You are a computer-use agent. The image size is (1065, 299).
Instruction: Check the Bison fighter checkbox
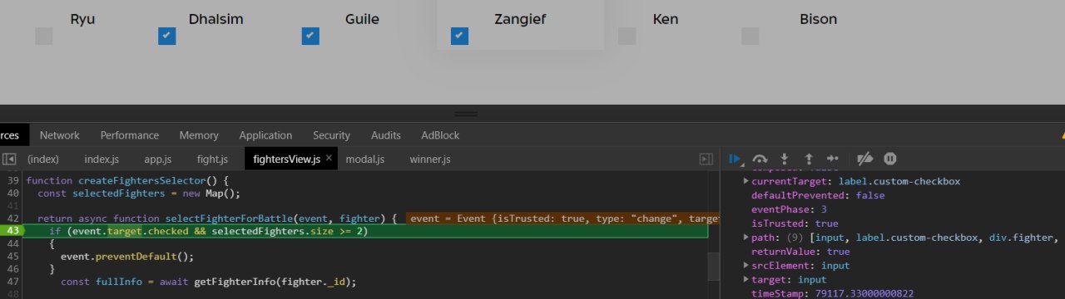750,36
